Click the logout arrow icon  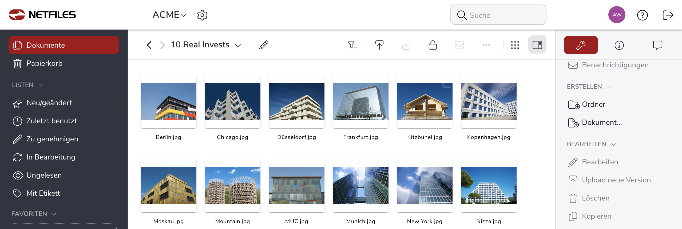668,15
